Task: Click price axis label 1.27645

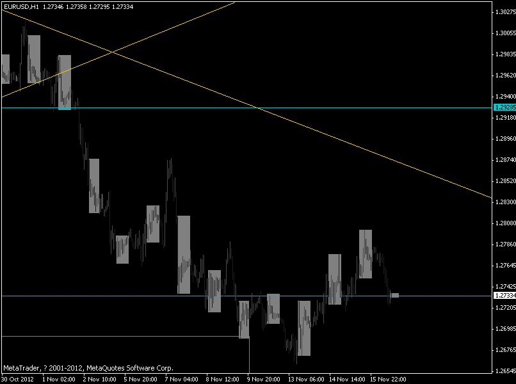Action: (506, 266)
